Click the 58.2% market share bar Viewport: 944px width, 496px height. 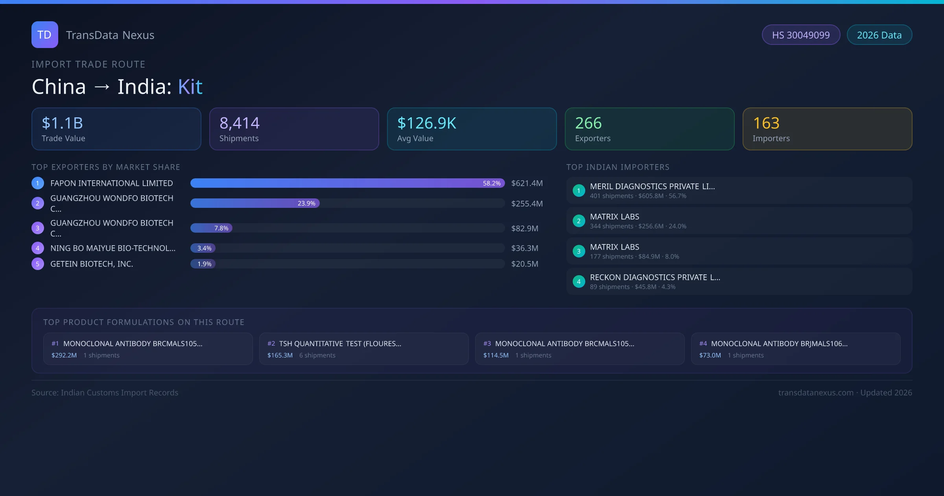[347, 183]
